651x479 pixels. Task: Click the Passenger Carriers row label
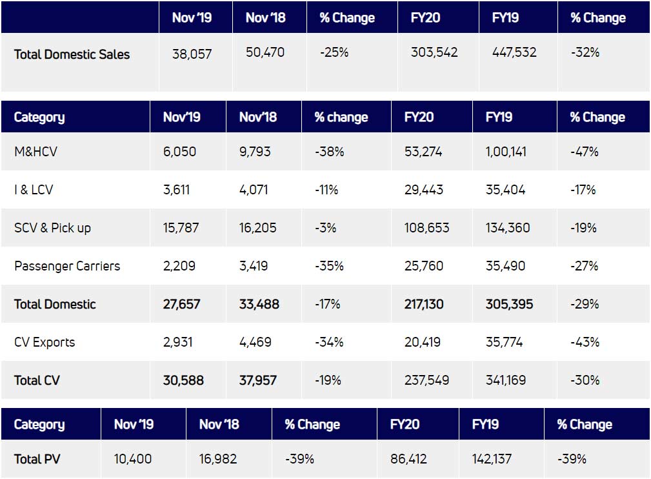coord(67,266)
